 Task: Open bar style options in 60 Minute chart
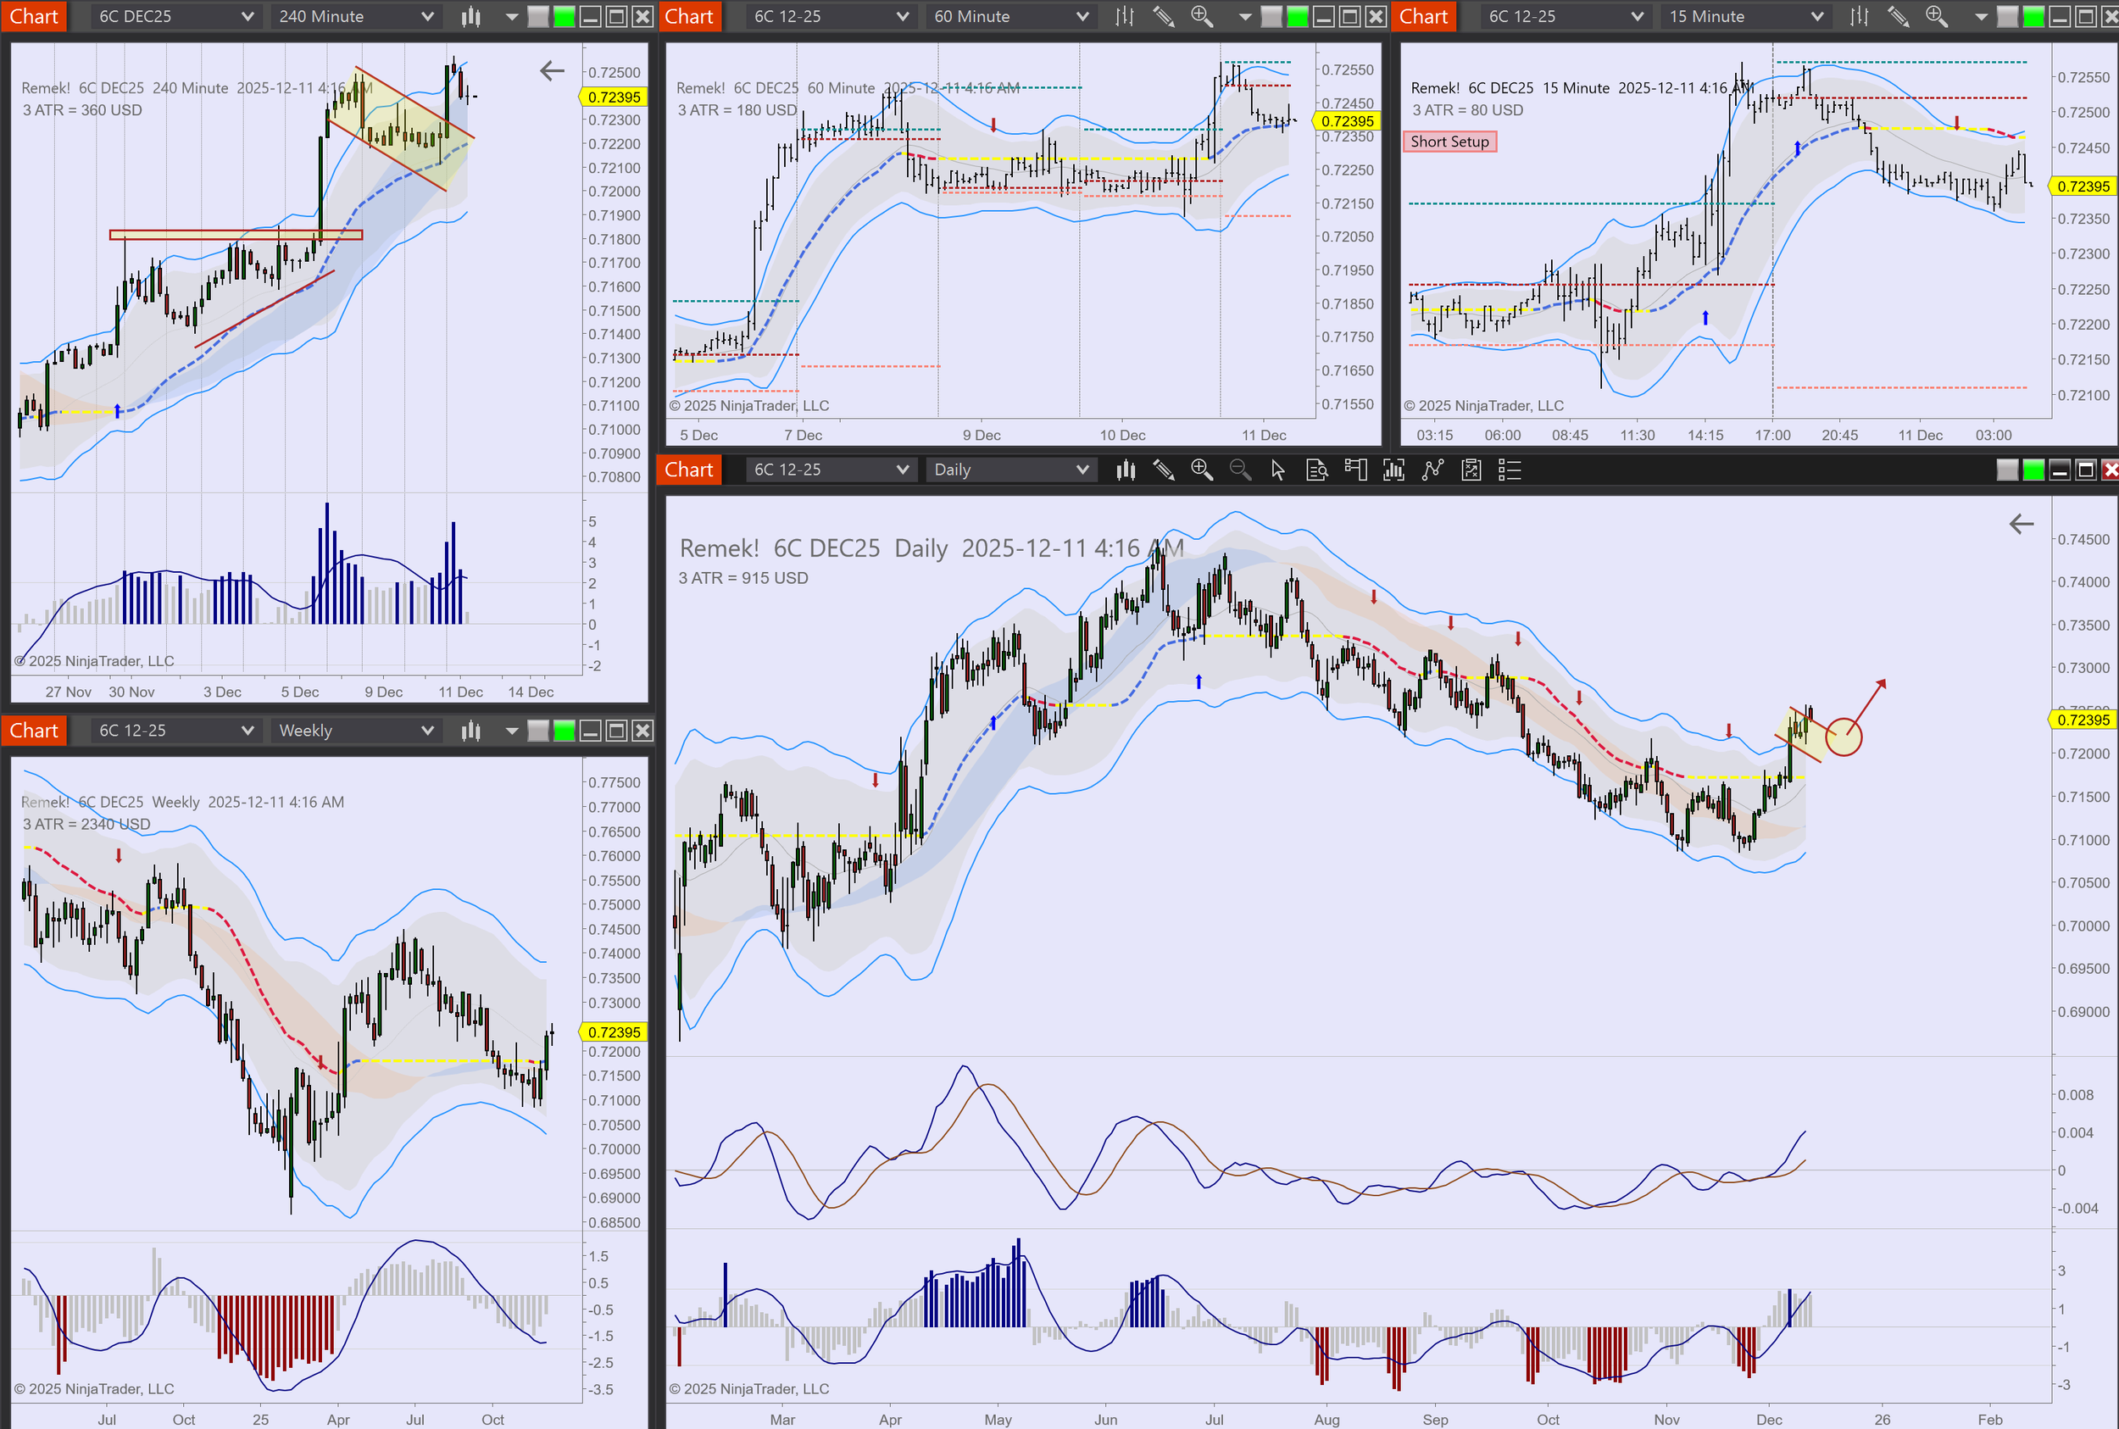pos(1125,16)
